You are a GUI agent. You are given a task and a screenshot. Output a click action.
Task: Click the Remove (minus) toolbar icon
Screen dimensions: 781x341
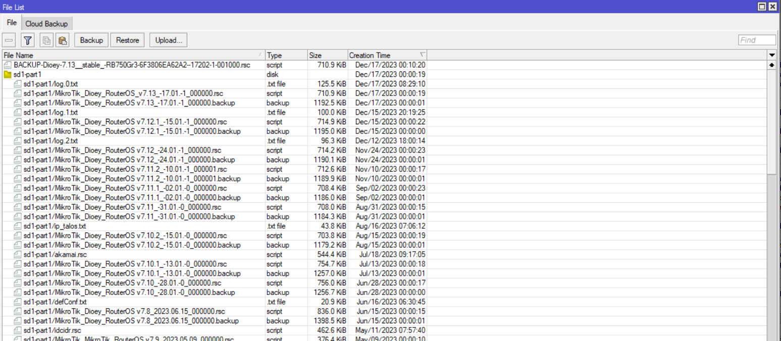point(9,40)
